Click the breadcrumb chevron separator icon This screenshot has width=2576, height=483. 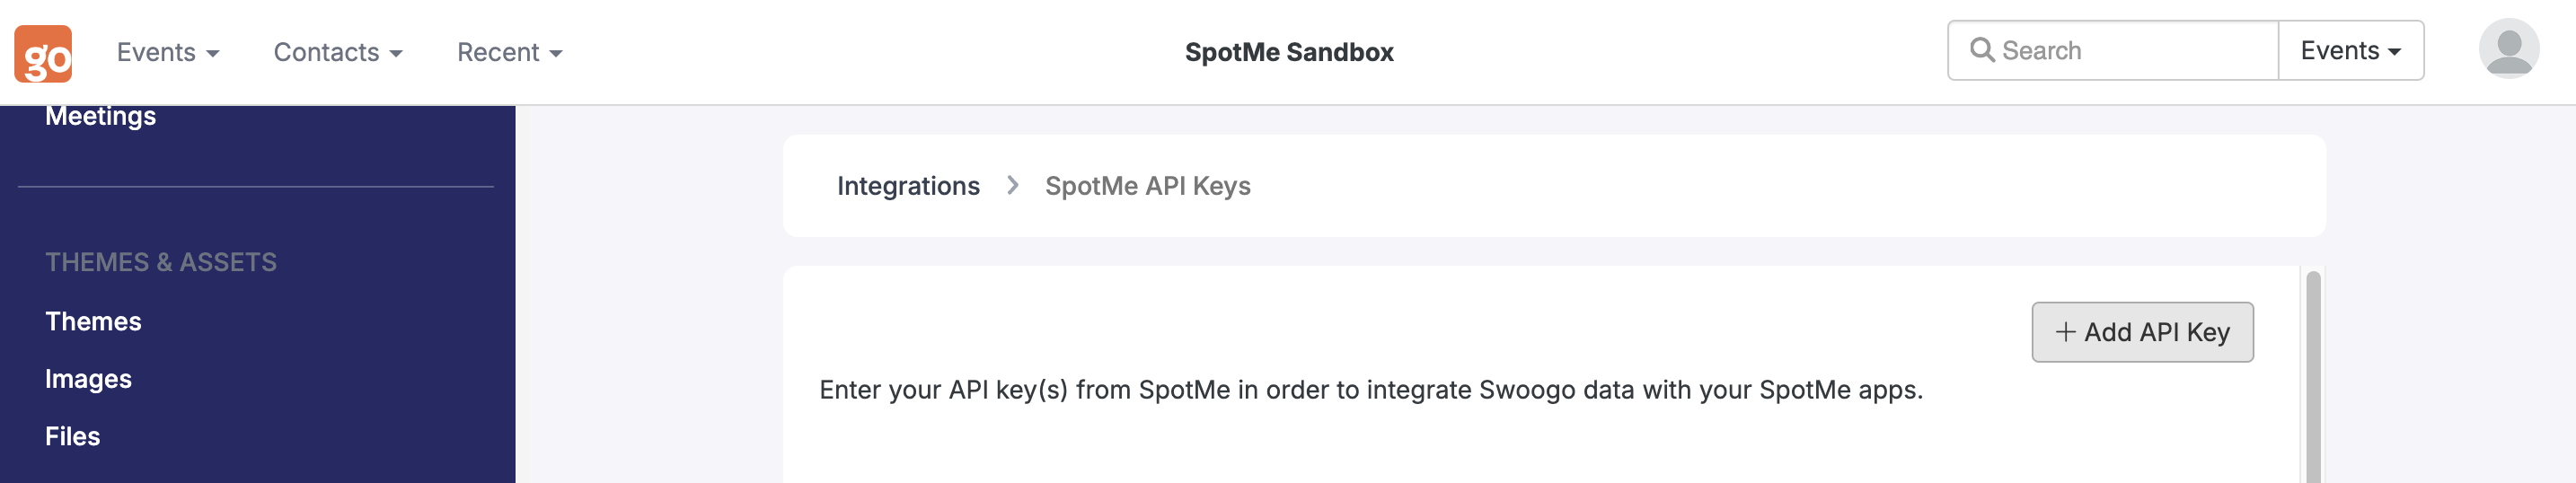pos(1012,186)
